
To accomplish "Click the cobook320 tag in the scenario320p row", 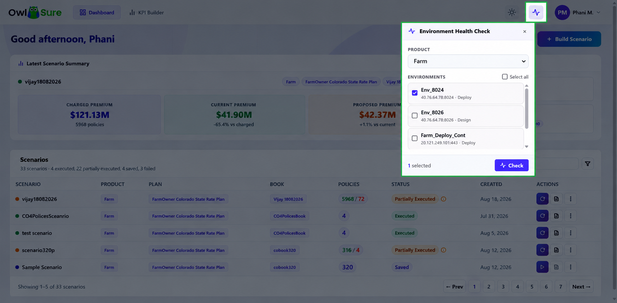I will (x=285, y=250).
